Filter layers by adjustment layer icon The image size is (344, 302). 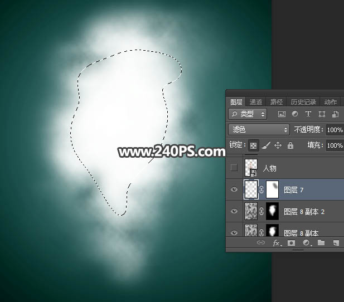click(x=295, y=114)
